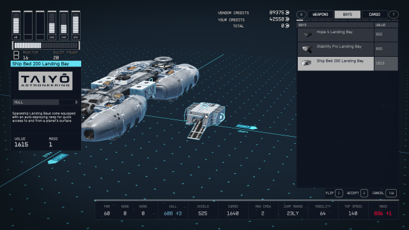Click the first weapon power bar
Screen dimensions: 409x230
point(16,26)
